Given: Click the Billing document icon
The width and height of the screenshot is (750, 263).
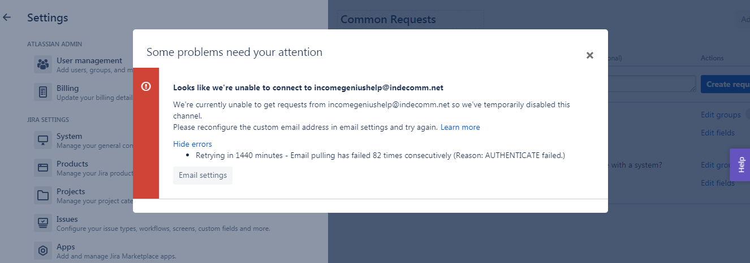Looking at the screenshot, I should click(x=43, y=92).
